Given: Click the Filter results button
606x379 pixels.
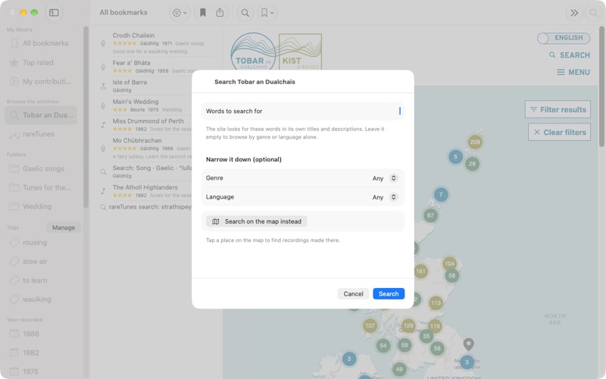Looking at the screenshot, I should tap(558, 109).
